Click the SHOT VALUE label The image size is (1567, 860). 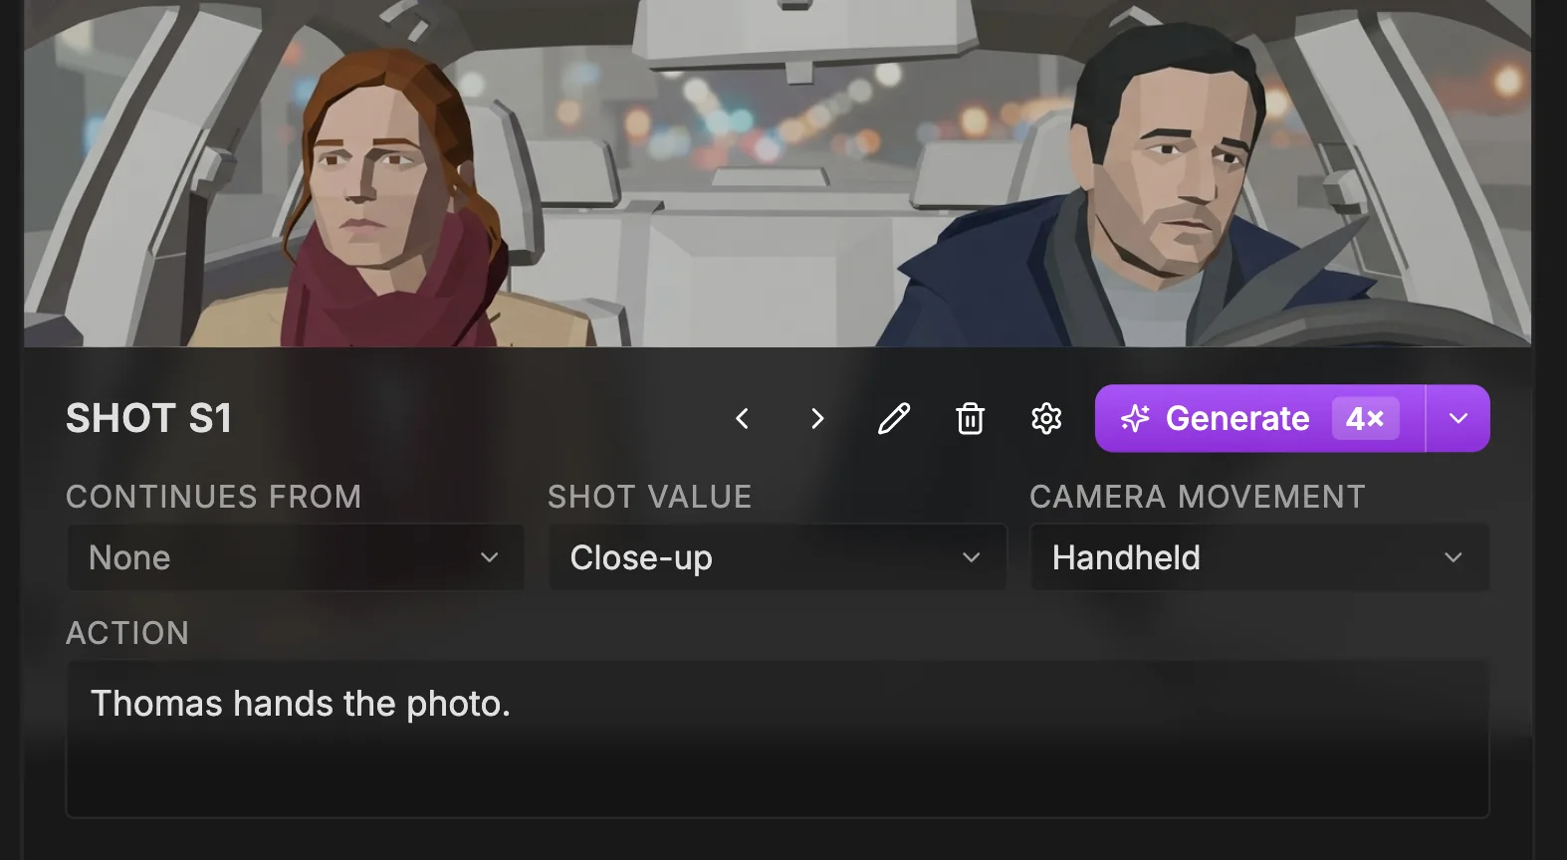pyautogui.click(x=650, y=497)
